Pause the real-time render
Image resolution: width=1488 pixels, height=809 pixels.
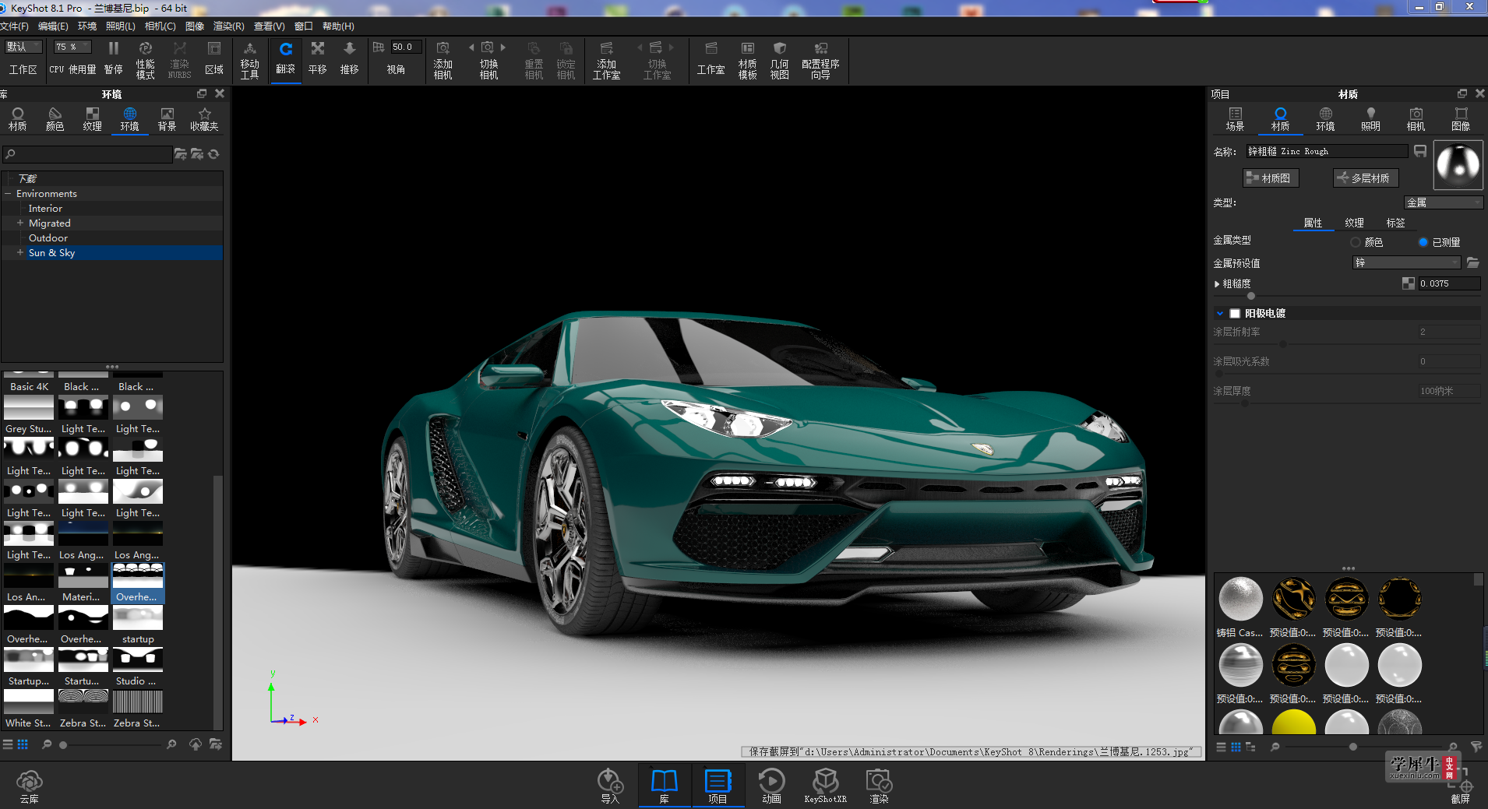[x=114, y=59]
